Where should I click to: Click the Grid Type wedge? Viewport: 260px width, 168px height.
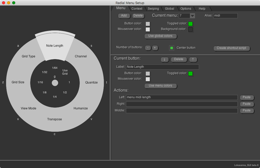pos(28,56)
